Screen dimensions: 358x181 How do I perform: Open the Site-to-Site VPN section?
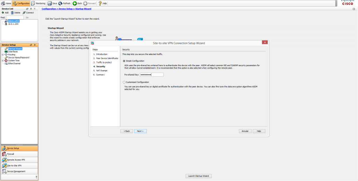tap(20, 166)
